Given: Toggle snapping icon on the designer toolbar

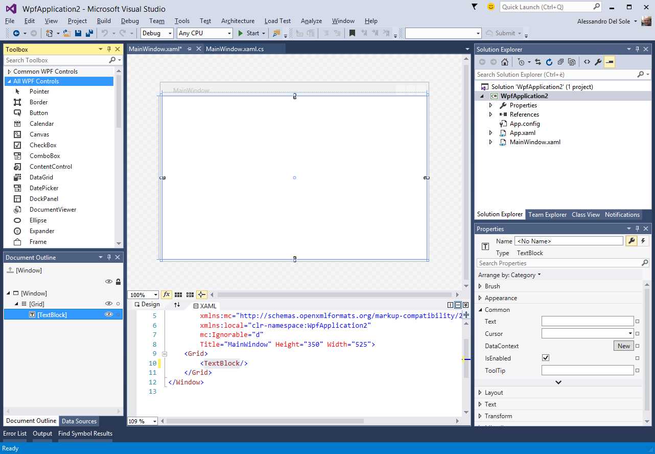Looking at the screenshot, I should click(x=201, y=294).
